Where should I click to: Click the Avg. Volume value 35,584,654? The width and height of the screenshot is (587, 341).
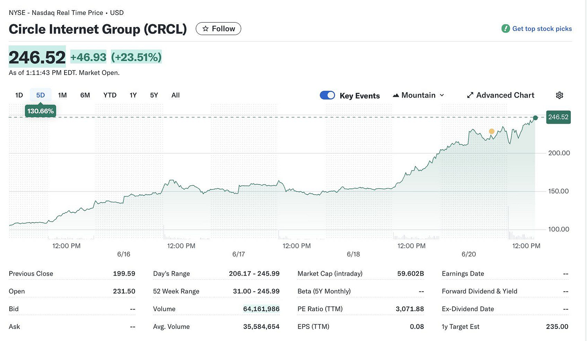tap(261, 327)
